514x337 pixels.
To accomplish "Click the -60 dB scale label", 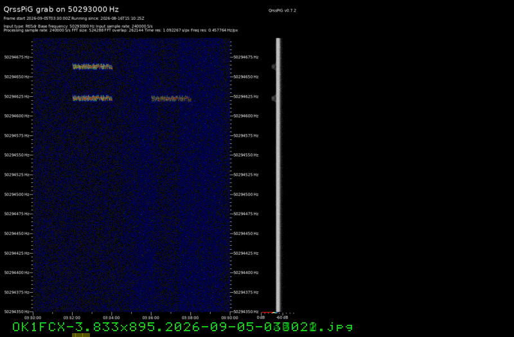I will (282, 317).
